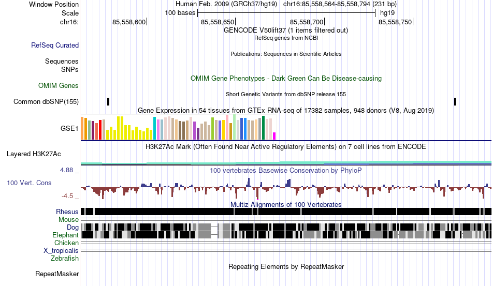The width and height of the screenshot is (492, 286).
Task: Click the cyan bar in GTEx chart
Action: tap(154, 128)
